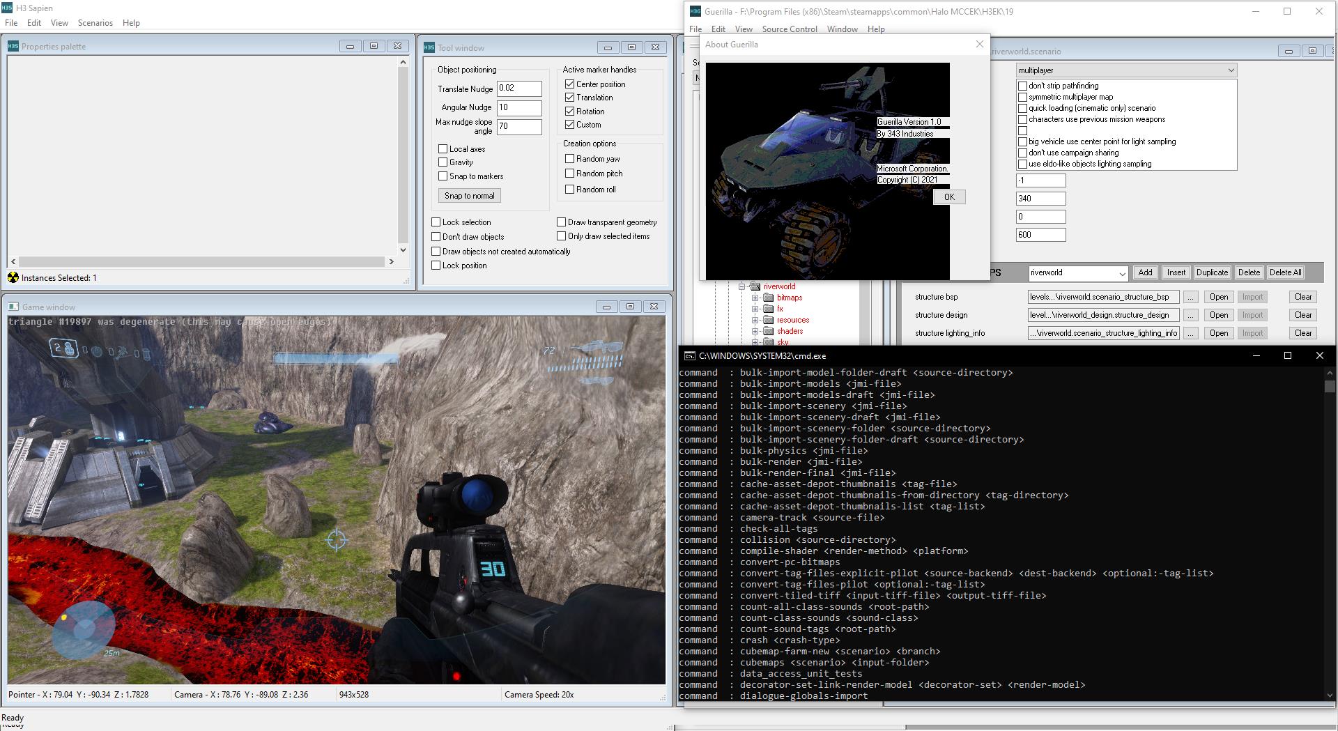
Task: Open the Sapien Edit menu
Action: (34, 23)
